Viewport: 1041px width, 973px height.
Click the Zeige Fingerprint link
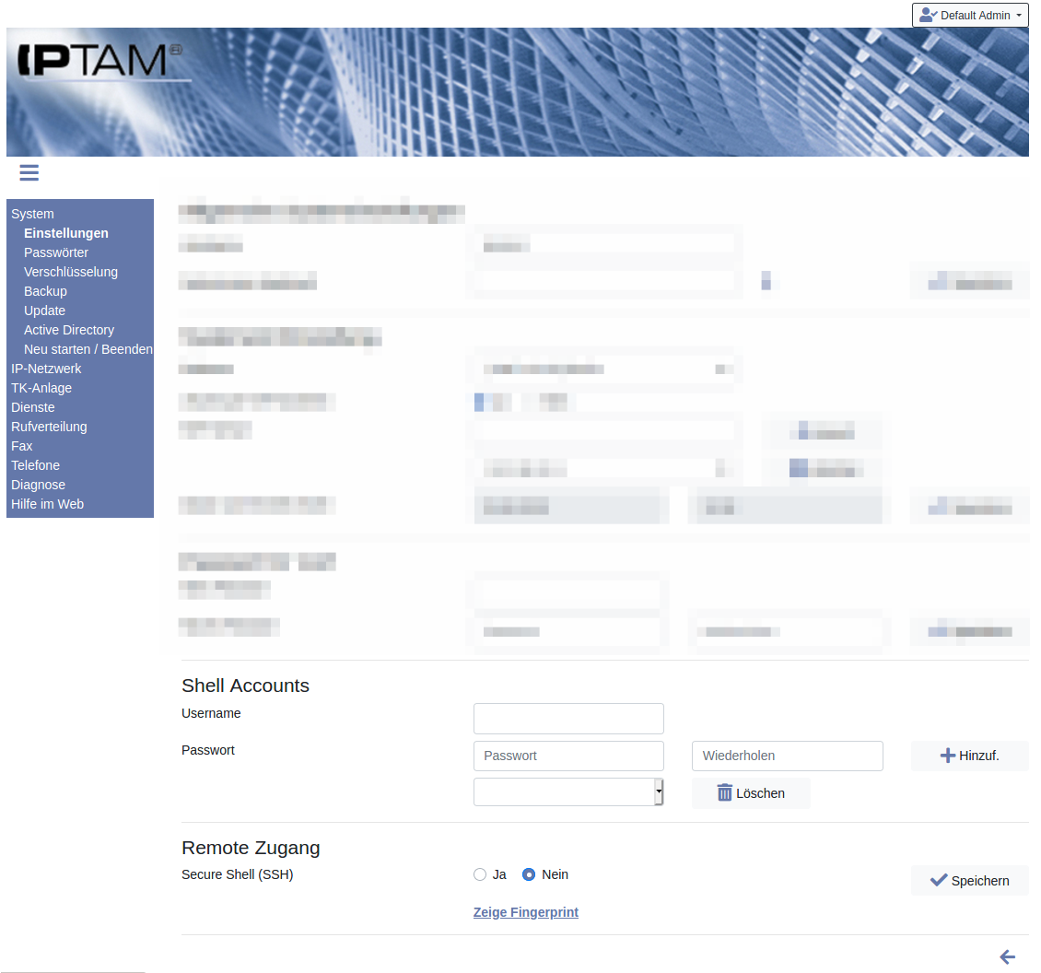point(525,912)
